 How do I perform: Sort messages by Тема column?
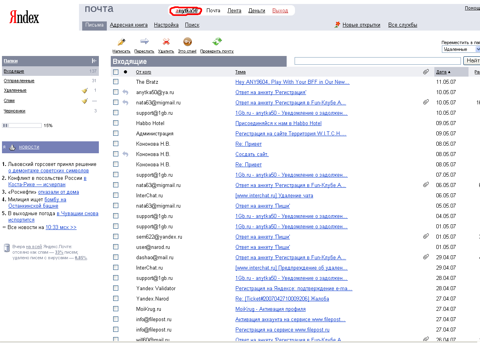tap(240, 72)
